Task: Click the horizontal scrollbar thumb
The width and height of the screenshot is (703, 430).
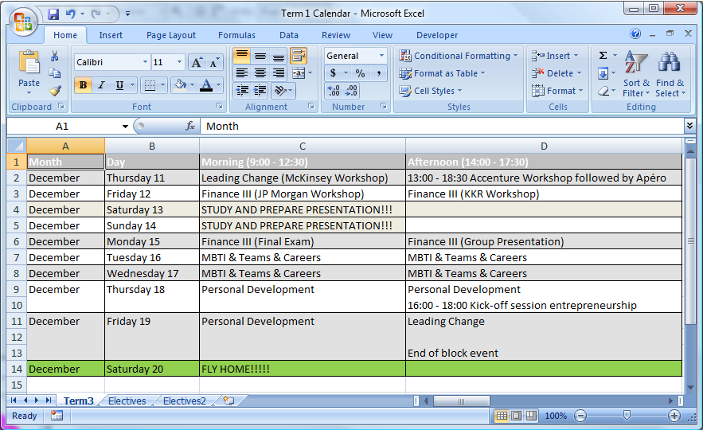Action: coord(461,401)
